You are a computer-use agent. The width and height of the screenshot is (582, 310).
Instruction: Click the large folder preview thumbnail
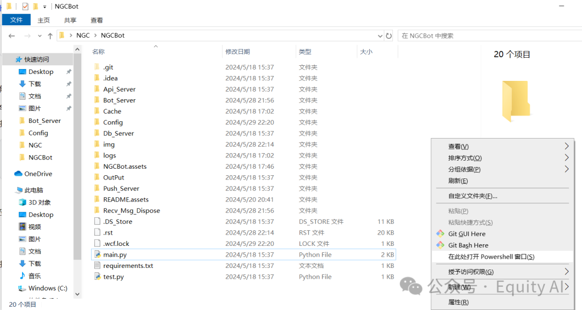click(516, 101)
